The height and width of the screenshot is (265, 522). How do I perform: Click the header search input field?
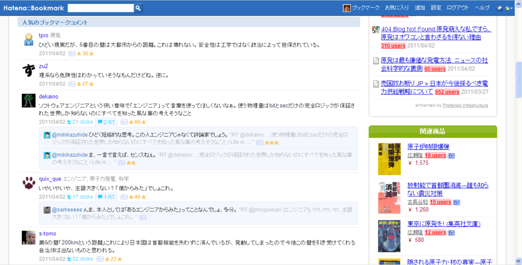coord(101,8)
